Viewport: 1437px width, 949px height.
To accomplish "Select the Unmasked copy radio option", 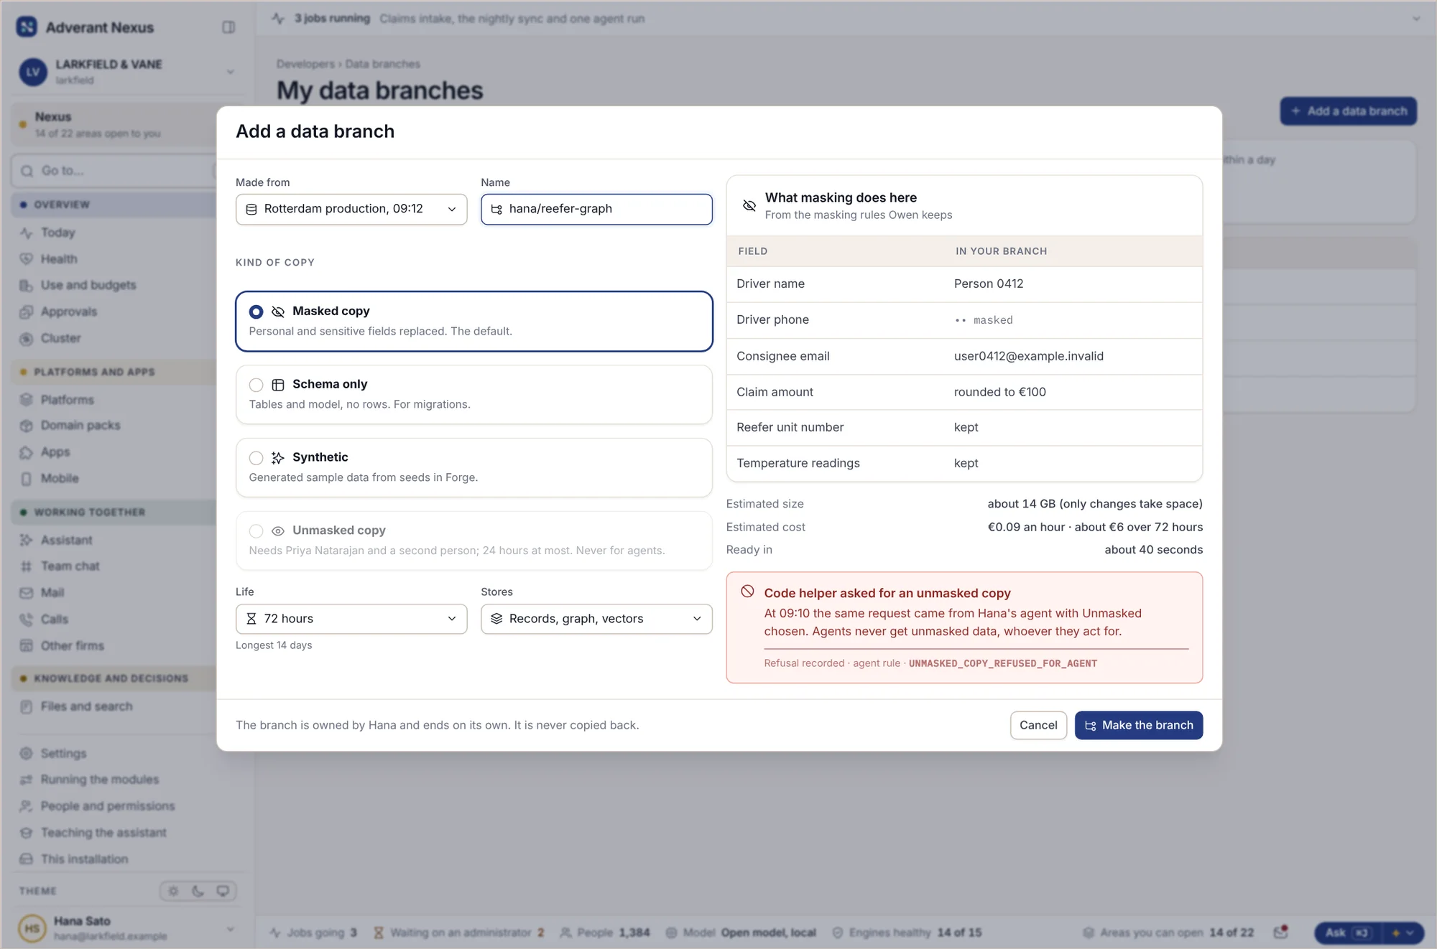I will pos(256,531).
